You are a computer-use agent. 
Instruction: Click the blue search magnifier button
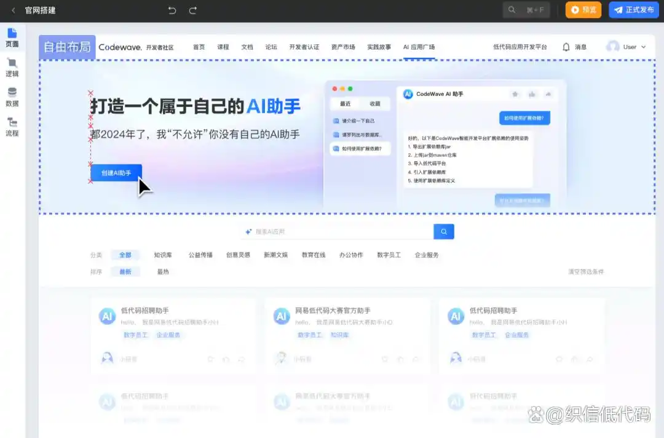click(x=443, y=231)
